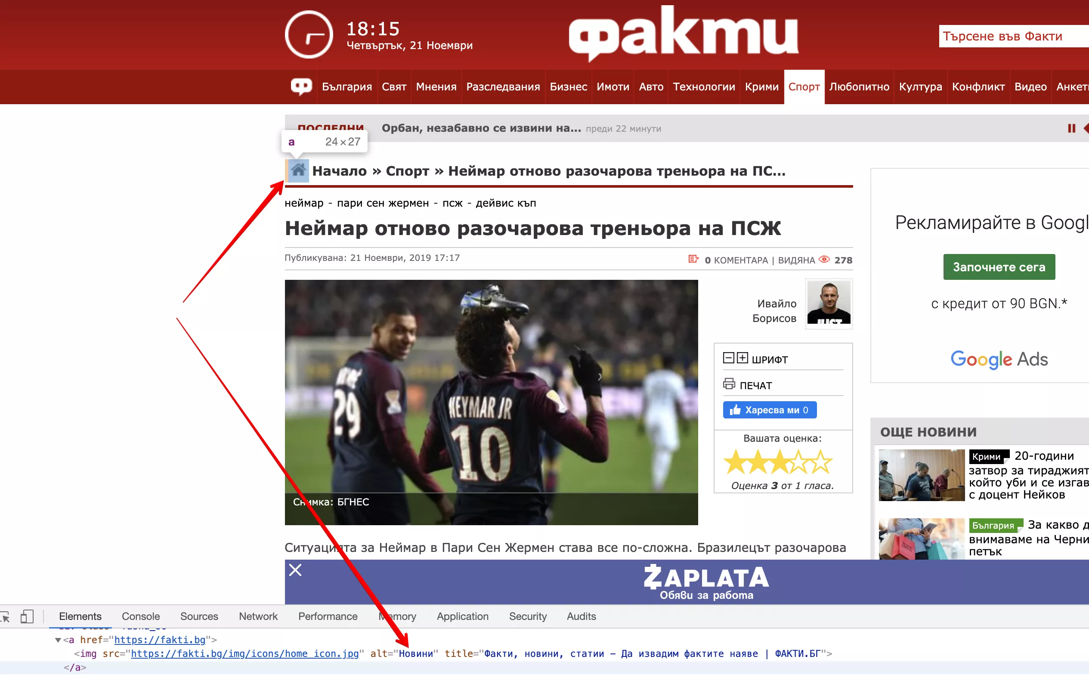This screenshot has height=675, width=1089.
Task: Open the Крими navigation item
Action: coord(761,87)
